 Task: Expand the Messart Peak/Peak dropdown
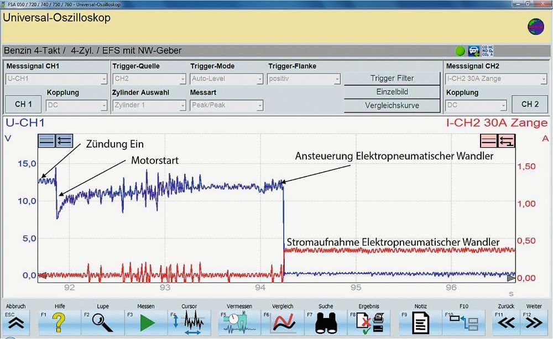227,105
